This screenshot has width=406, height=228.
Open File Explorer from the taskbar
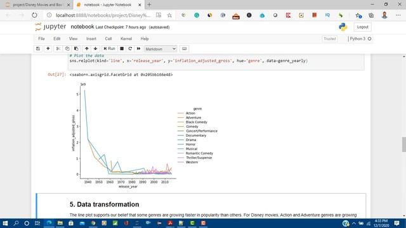click(x=60, y=223)
